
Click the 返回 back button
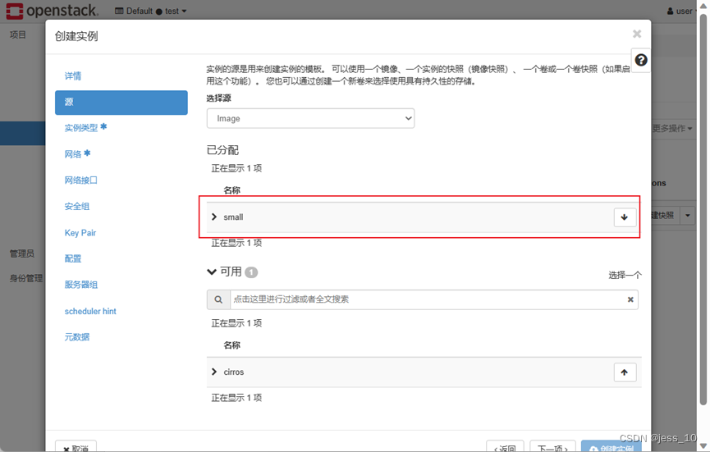point(505,446)
